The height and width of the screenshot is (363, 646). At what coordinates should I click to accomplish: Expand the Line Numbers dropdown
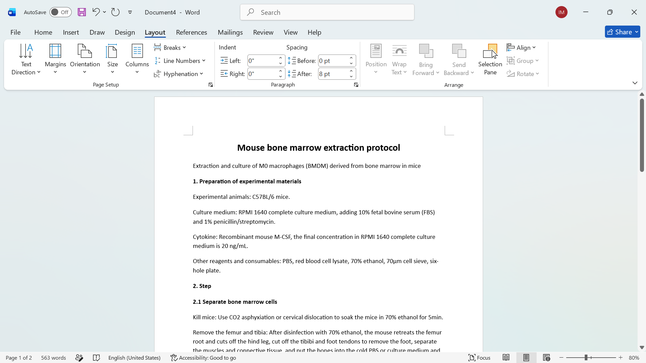(180, 61)
